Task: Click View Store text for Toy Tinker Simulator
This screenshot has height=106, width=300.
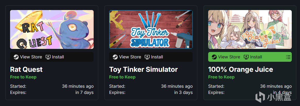Action: tap(130, 57)
